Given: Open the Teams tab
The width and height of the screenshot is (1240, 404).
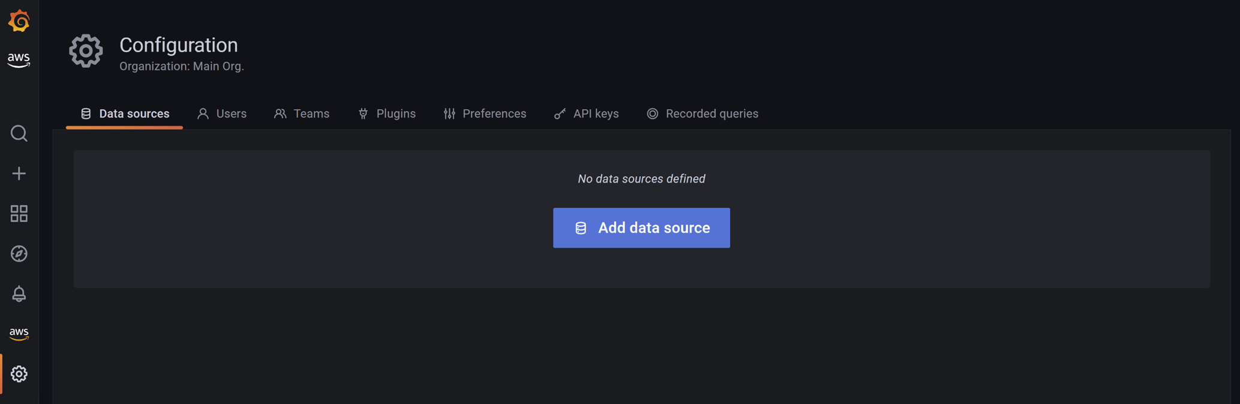Looking at the screenshot, I should tap(302, 114).
